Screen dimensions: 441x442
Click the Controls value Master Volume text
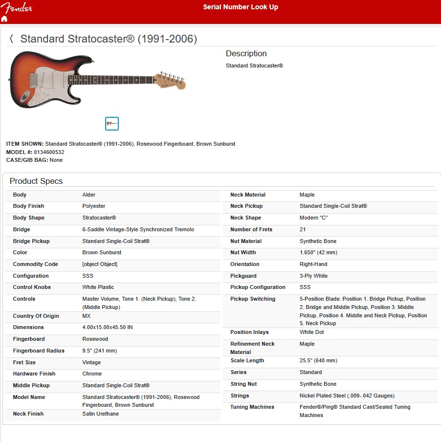tap(139, 303)
